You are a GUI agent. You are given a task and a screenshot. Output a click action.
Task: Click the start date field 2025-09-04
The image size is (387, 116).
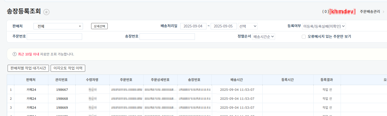coord(193,26)
